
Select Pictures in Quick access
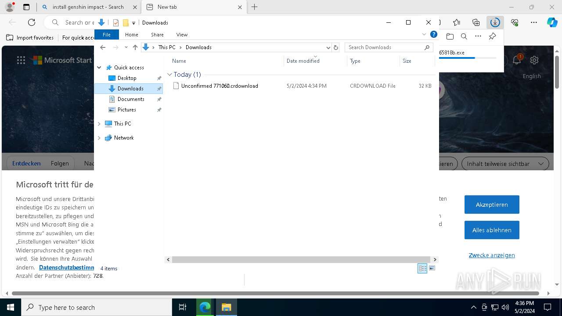[x=126, y=110]
